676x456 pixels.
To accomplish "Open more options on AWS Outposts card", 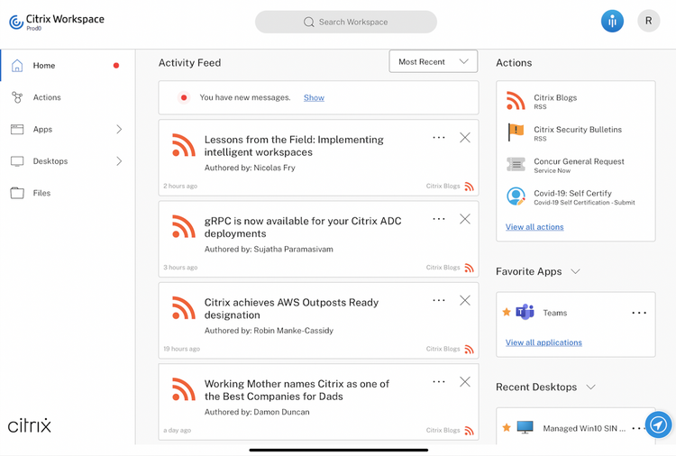I will 439,300.
